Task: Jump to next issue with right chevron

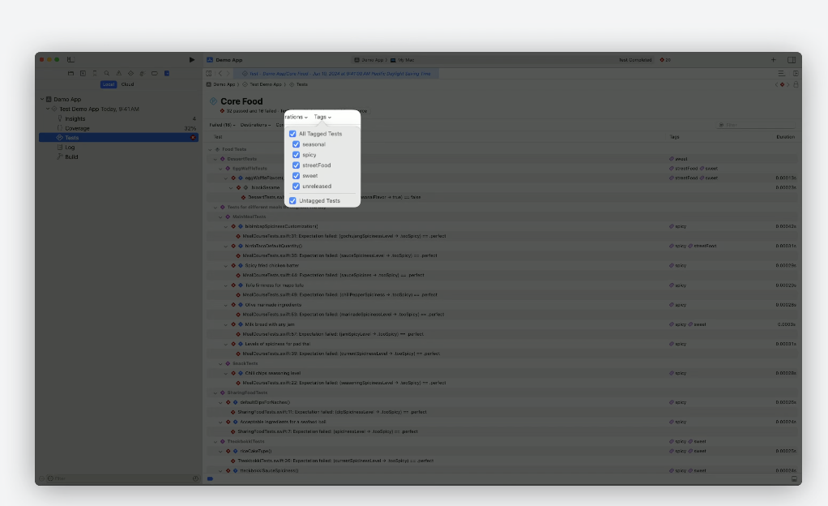Action: 788,84
